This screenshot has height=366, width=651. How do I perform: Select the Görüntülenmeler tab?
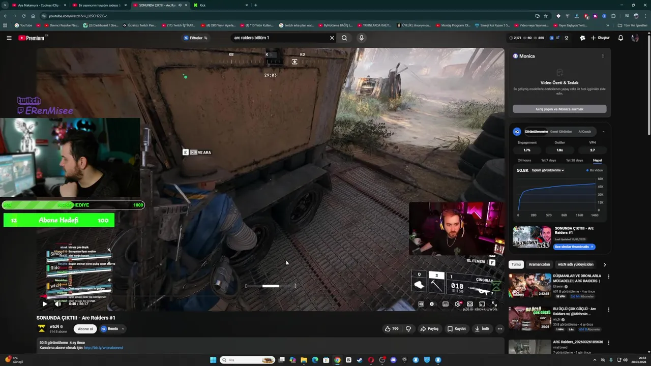coord(536,132)
